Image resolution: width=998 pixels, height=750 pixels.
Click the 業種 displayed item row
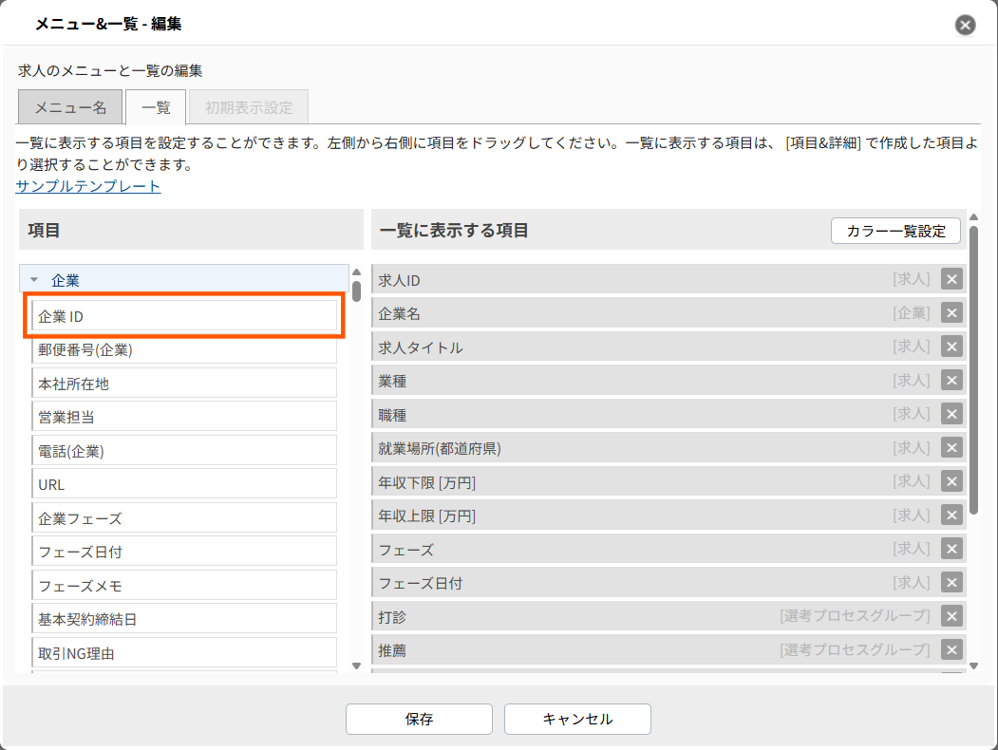(668, 381)
